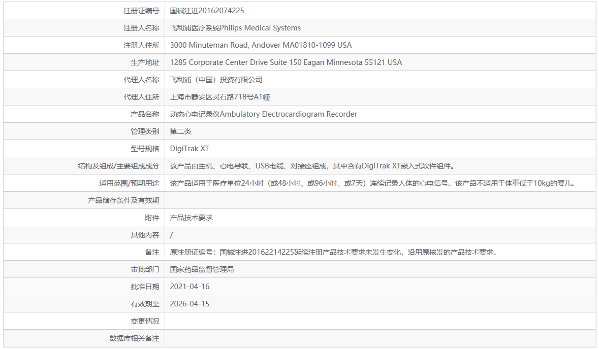This screenshot has width=599, height=350.
Task: Select the 产品技术要求 attachment value
Action: 192,218
